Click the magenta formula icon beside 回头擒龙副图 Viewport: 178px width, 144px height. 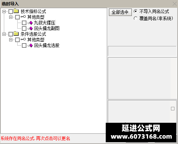31,28
